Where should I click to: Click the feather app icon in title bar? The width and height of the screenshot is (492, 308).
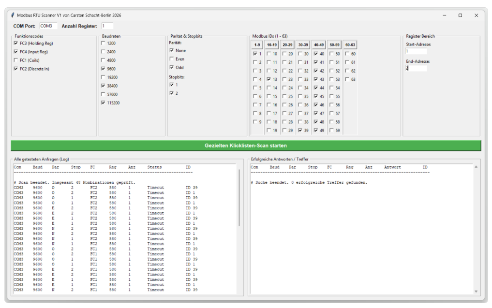tap(13, 15)
